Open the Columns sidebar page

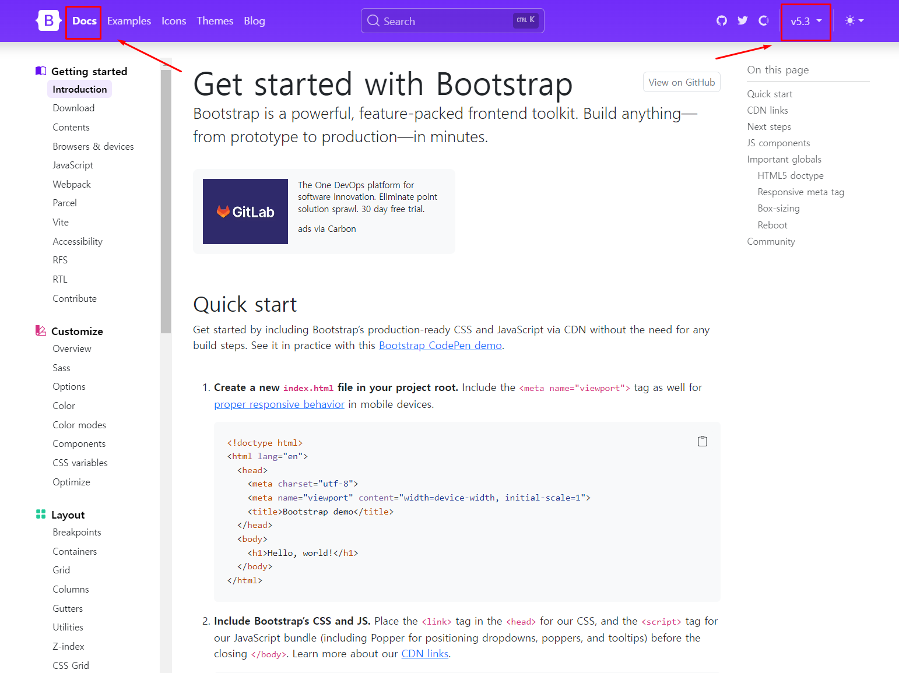[71, 590]
